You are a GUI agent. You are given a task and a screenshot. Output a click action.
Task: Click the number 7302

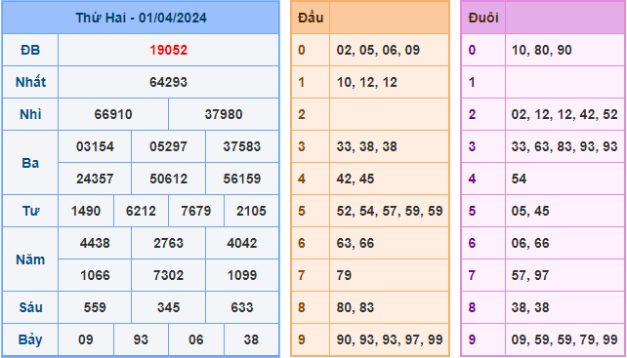point(169,276)
